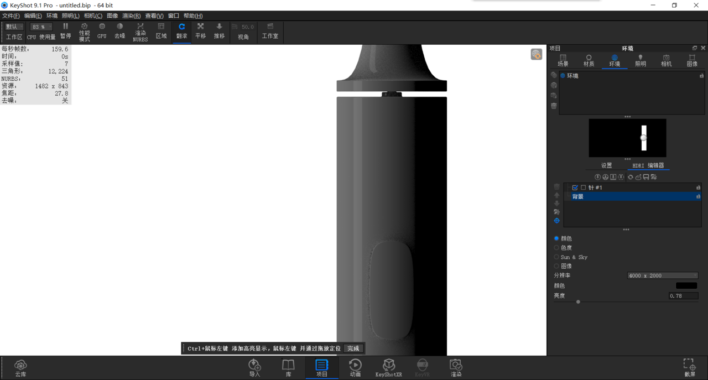Image resolution: width=708 pixels, height=380 pixels.
Task: Select the 环境 item in environment list
Action: (x=632, y=76)
